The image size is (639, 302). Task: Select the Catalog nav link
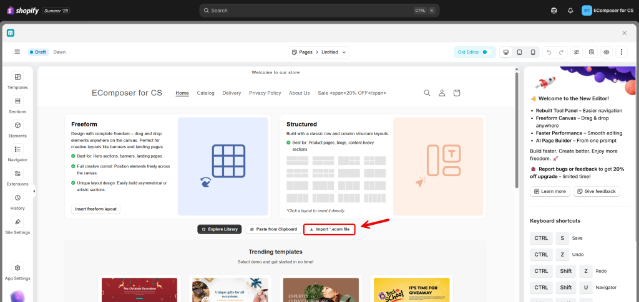pos(205,93)
